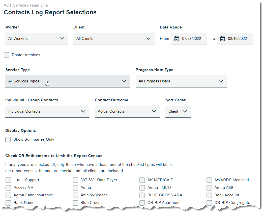
Task: Open the Client dropdown list
Action: (114, 39)
